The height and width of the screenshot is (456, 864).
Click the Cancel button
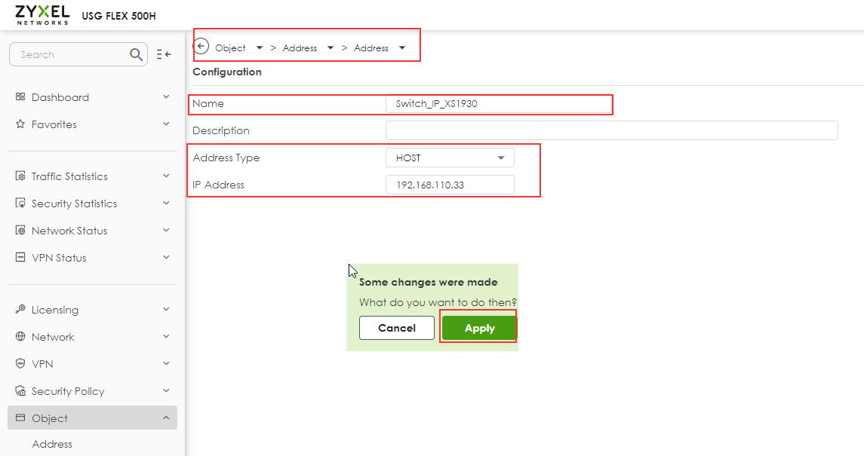(x=396, y=328)
